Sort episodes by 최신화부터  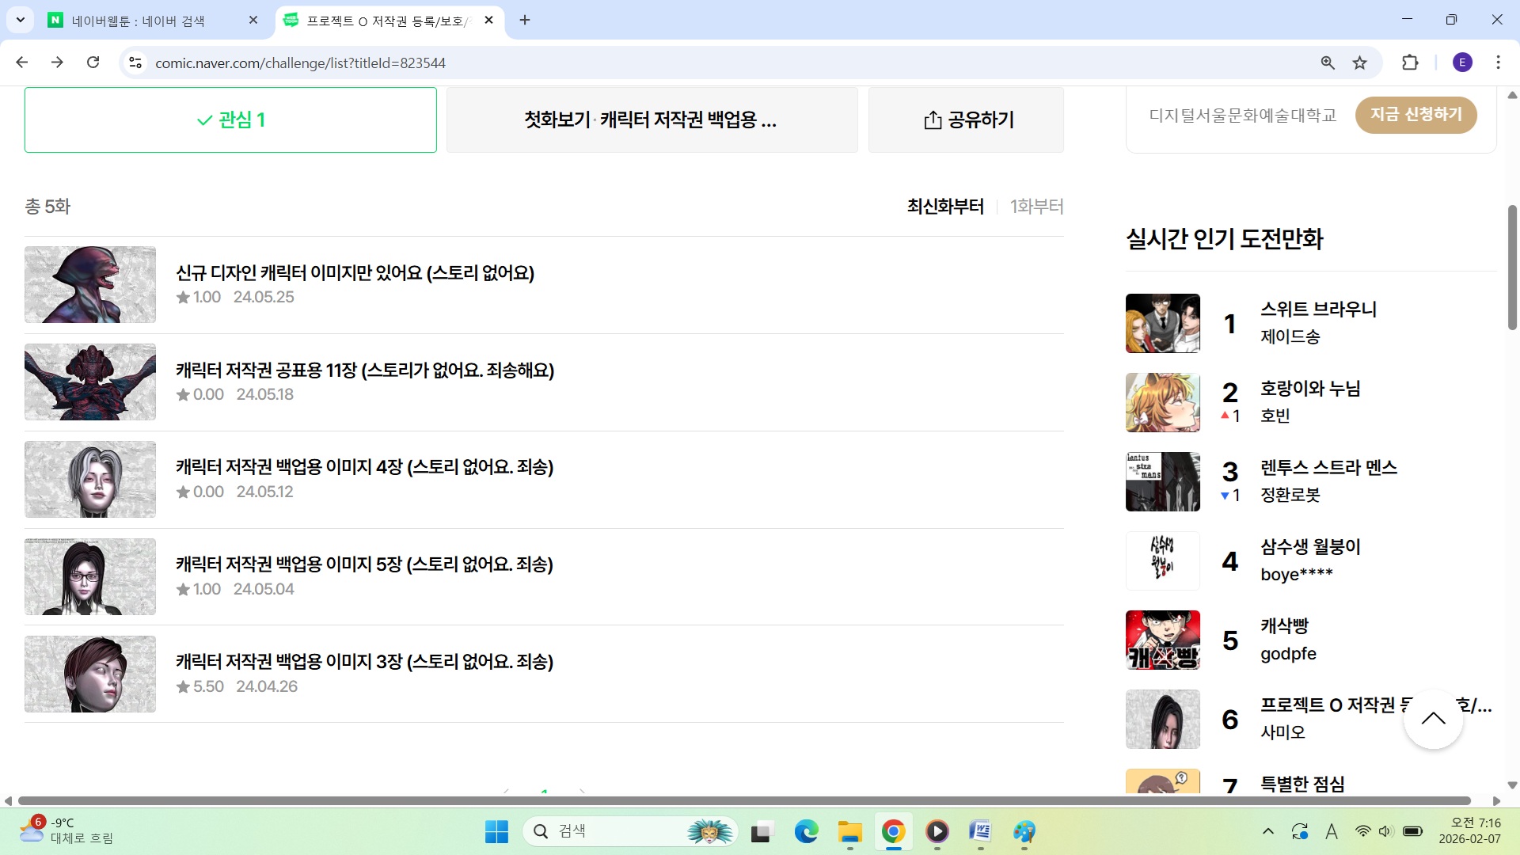pos(945,207)
